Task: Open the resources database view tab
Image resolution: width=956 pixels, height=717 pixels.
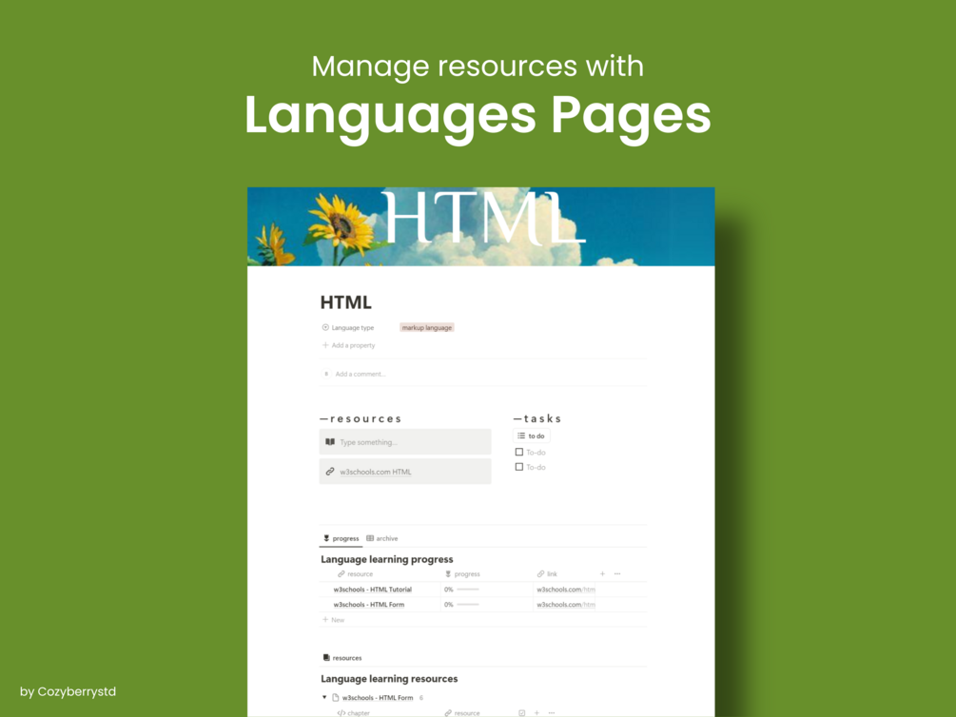Action: [342, 658]
